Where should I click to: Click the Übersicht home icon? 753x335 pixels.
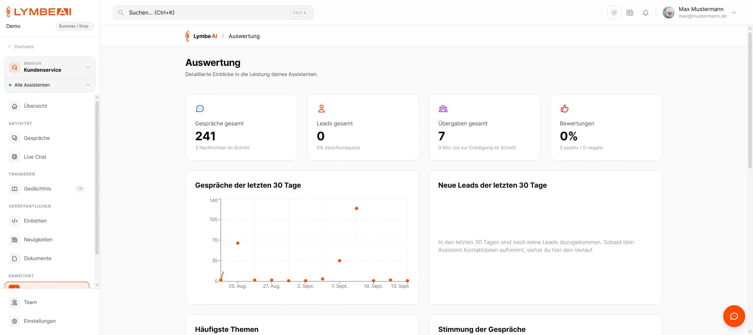tap(14, 106)
